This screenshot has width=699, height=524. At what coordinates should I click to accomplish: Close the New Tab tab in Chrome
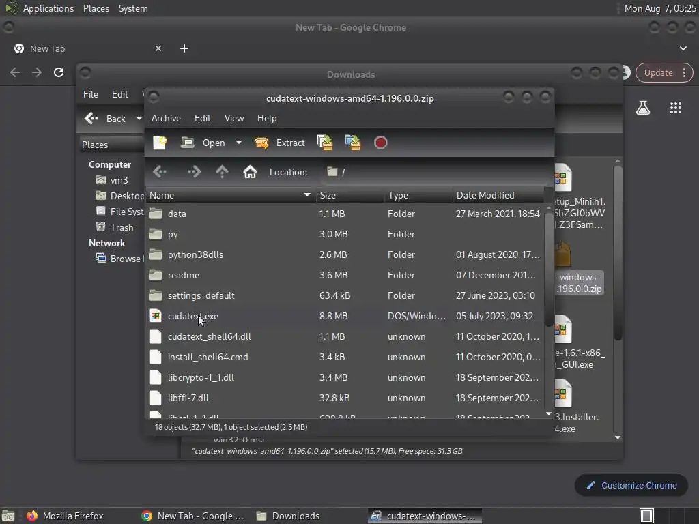tap(158, 48)
